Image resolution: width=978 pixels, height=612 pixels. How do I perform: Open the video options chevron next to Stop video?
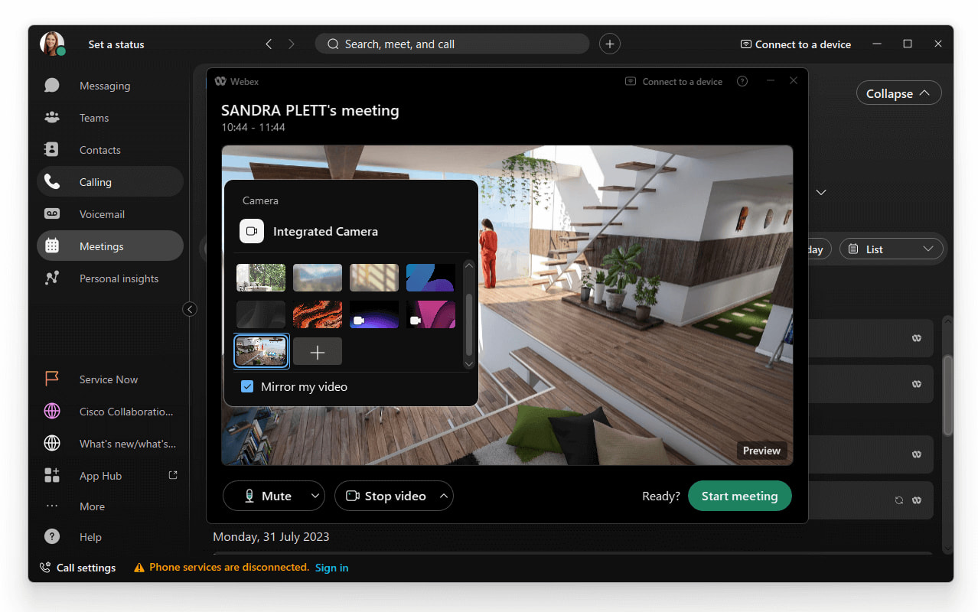[x=444, y=496]
